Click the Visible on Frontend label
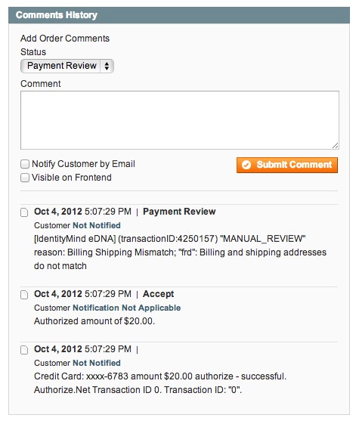356x421 pixels. [71, 178]
